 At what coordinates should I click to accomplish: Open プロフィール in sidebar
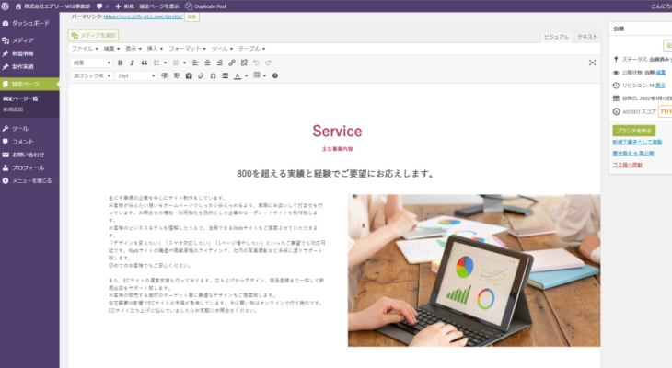coord(29,168)
